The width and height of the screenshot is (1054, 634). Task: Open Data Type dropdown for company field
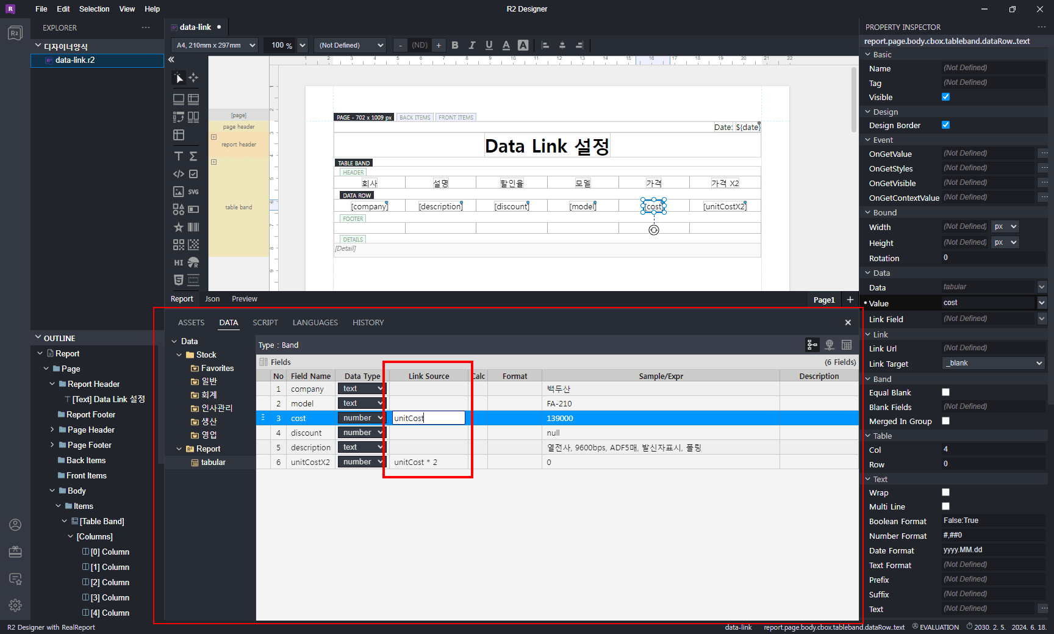[362, 389]
